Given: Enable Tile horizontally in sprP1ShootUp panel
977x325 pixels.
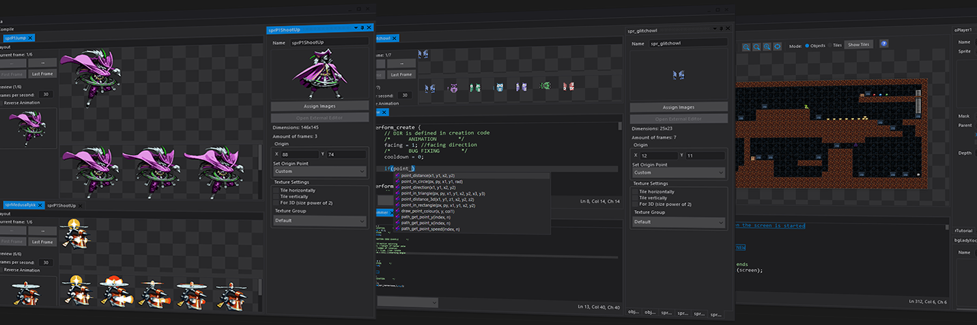Looking at the screenshot, I should tap(276, 190).
